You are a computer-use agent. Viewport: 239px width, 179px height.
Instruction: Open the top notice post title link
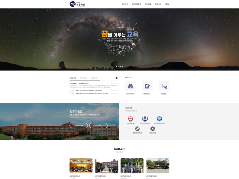click(79, 83)
